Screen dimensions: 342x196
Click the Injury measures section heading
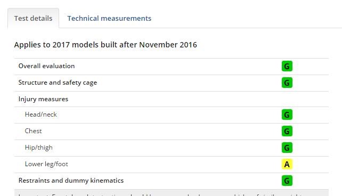43,99
